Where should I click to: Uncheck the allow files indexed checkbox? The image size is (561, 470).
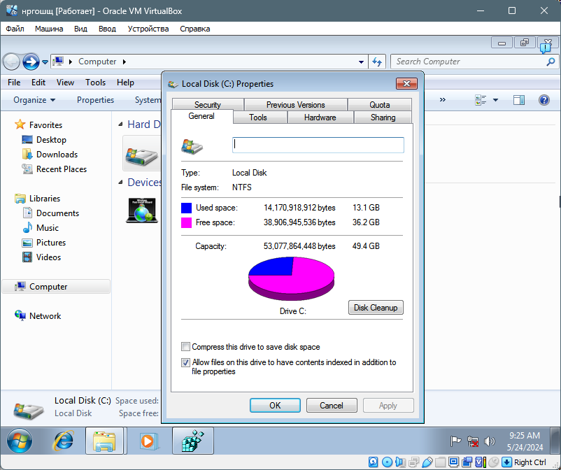tap(186, 363)
